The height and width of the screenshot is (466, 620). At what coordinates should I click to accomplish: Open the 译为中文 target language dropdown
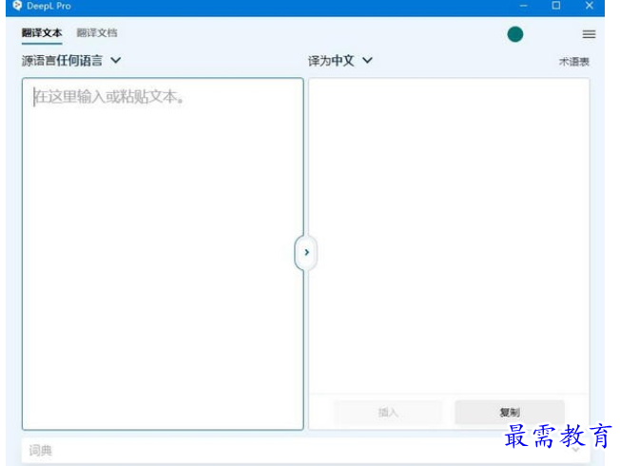(x=340, y=61)
